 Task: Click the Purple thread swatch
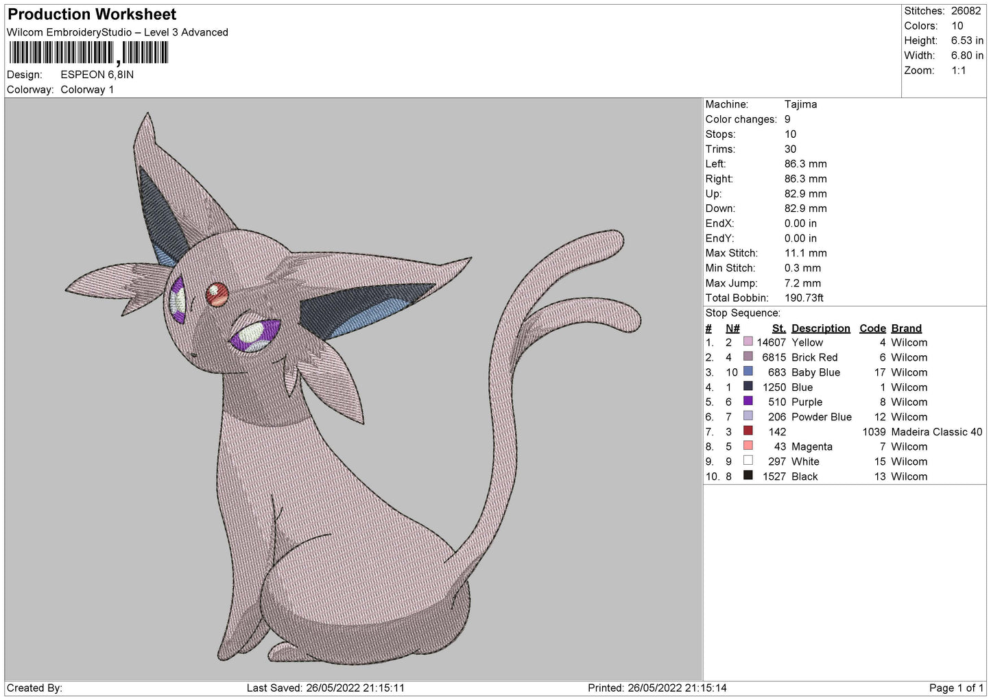[748, 401]
